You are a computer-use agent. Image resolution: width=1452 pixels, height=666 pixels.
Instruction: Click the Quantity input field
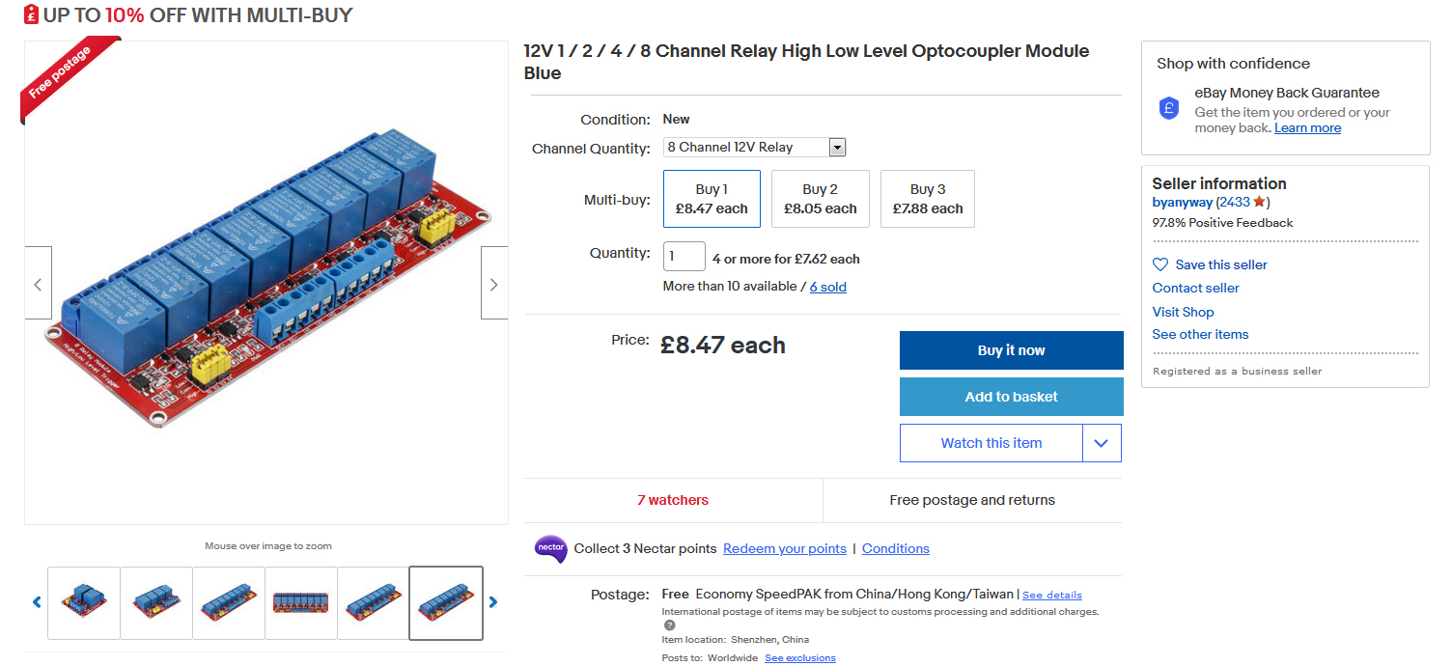pos(684,257)
